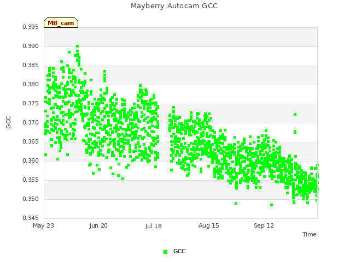Click the x-axis date Aug 15
The image size is (350, 262).
pyautogui.click(x=209, y=225)
